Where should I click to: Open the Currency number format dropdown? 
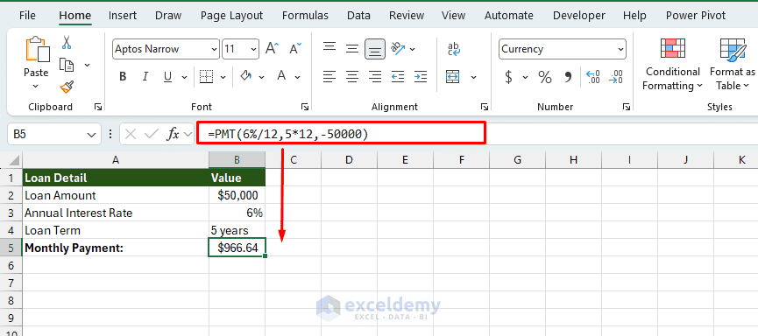[x=620, y=49]
